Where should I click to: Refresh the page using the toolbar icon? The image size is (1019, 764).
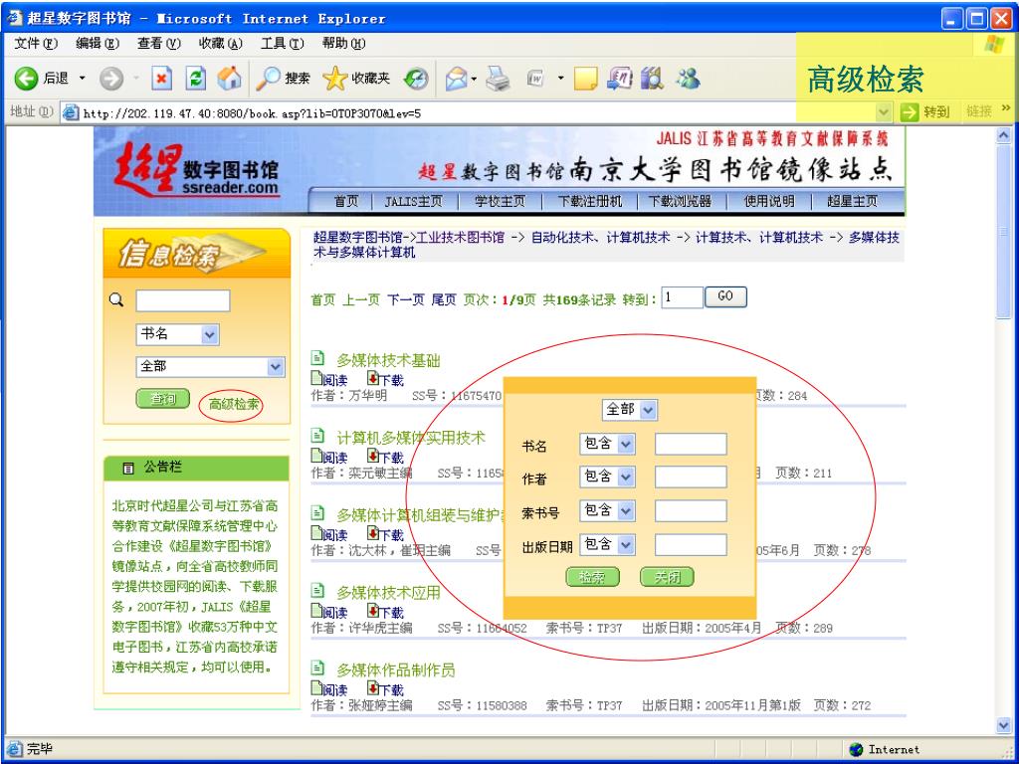point(195,79)
